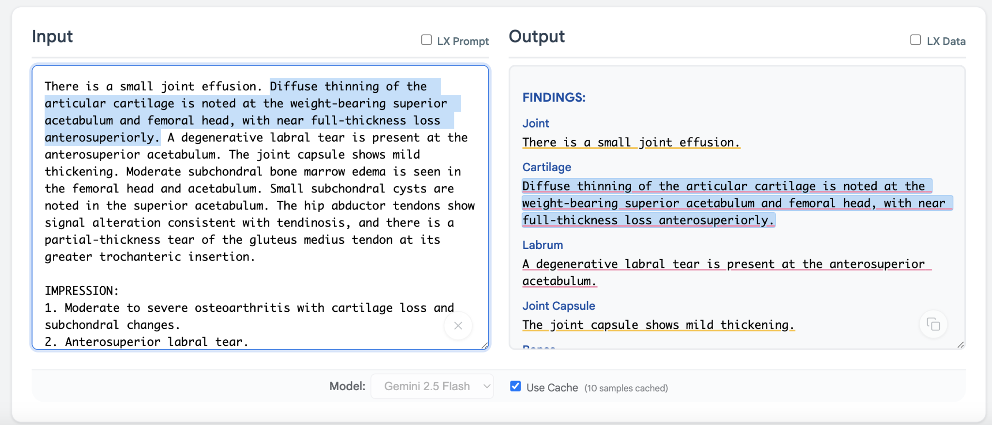Select the small joint effusion output sentence
Screen dimensions: 992x425
631,143
